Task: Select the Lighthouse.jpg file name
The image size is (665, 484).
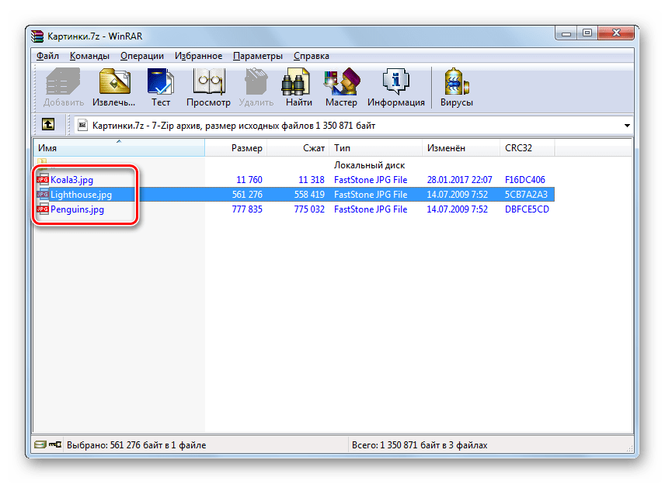Action: (x=81, y=195)
